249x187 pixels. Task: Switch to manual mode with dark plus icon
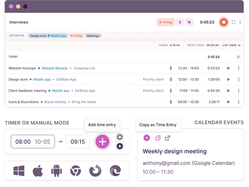click(120, 146)
